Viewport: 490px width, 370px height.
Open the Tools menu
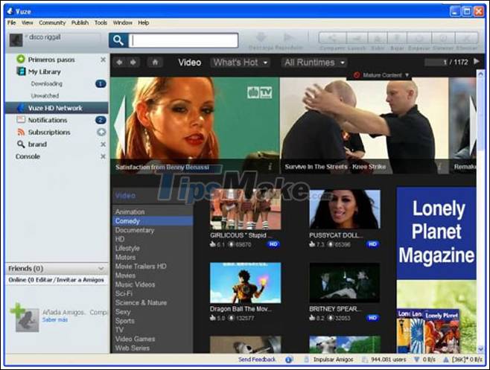tap(101, 23)
